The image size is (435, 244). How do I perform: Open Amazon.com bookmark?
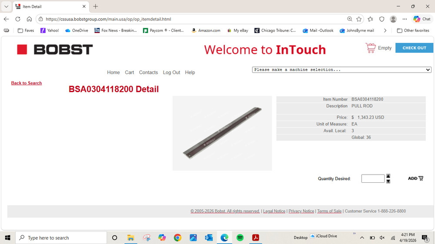206,30
